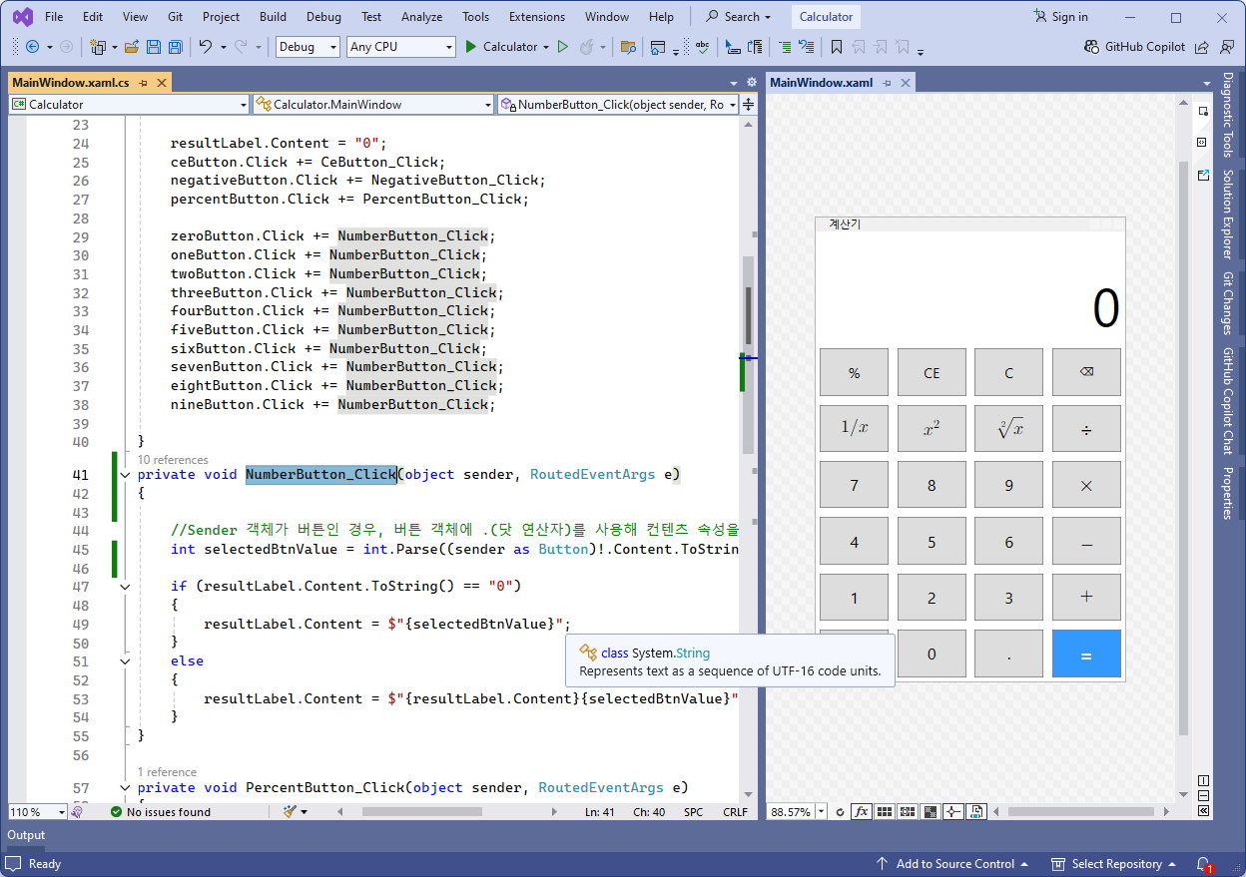The width and height of the screenshot is (1246, 877).
Task: Close the MainWindow.xaml.cs tab
Action: [162, 83]
